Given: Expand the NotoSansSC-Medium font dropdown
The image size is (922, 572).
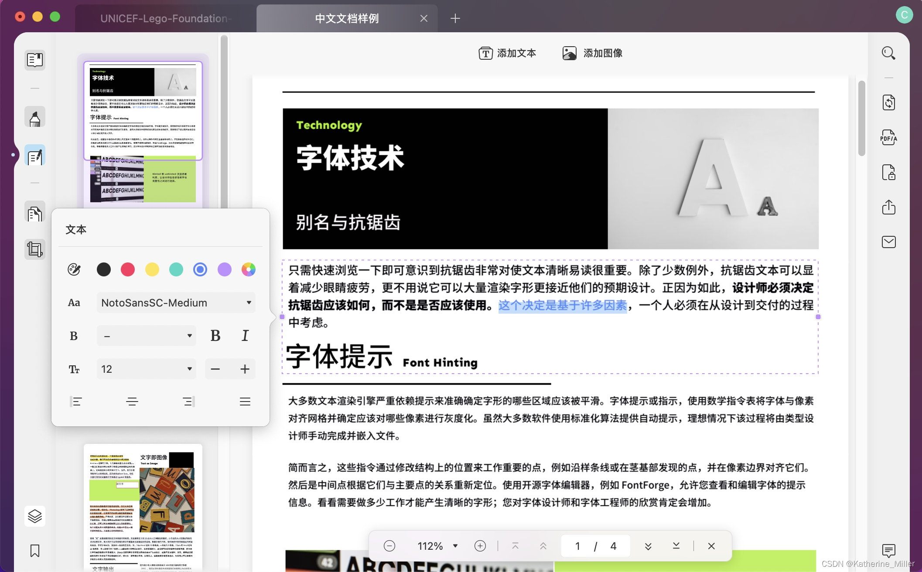Looking at the screenshot, I should pyautogui.click(x=176, y=303).
